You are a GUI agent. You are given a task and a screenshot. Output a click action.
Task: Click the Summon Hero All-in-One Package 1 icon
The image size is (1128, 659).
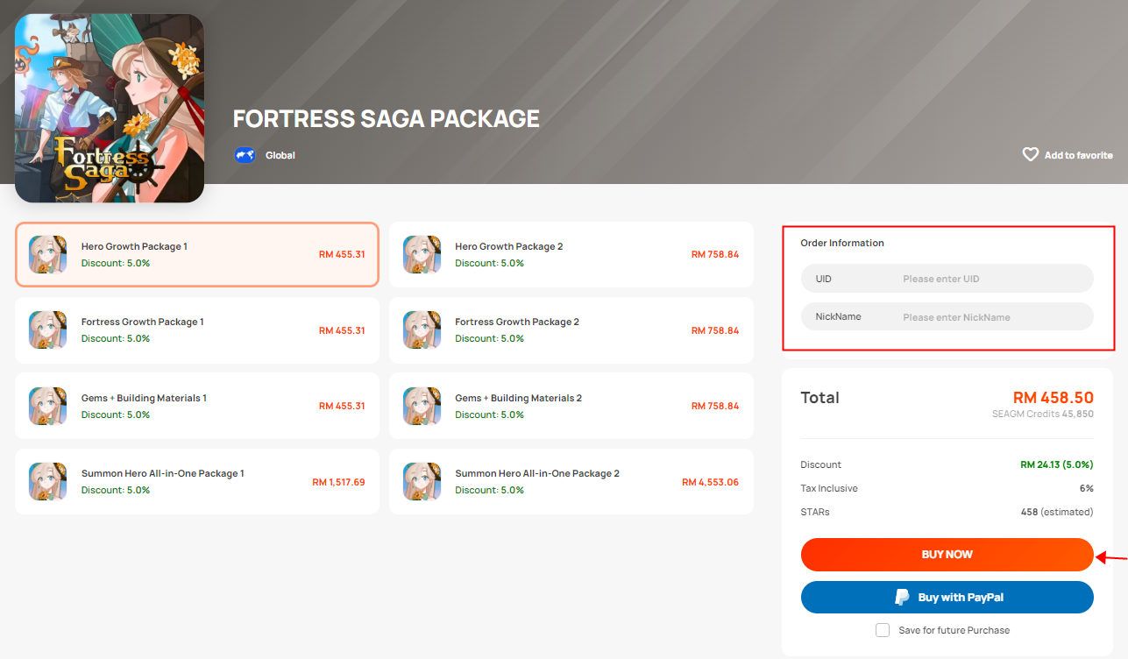tap(47, 481)
